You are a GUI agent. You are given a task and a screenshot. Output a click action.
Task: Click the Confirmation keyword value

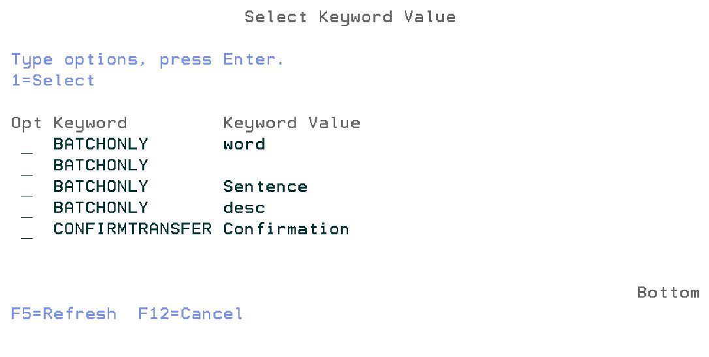(286, 229)
